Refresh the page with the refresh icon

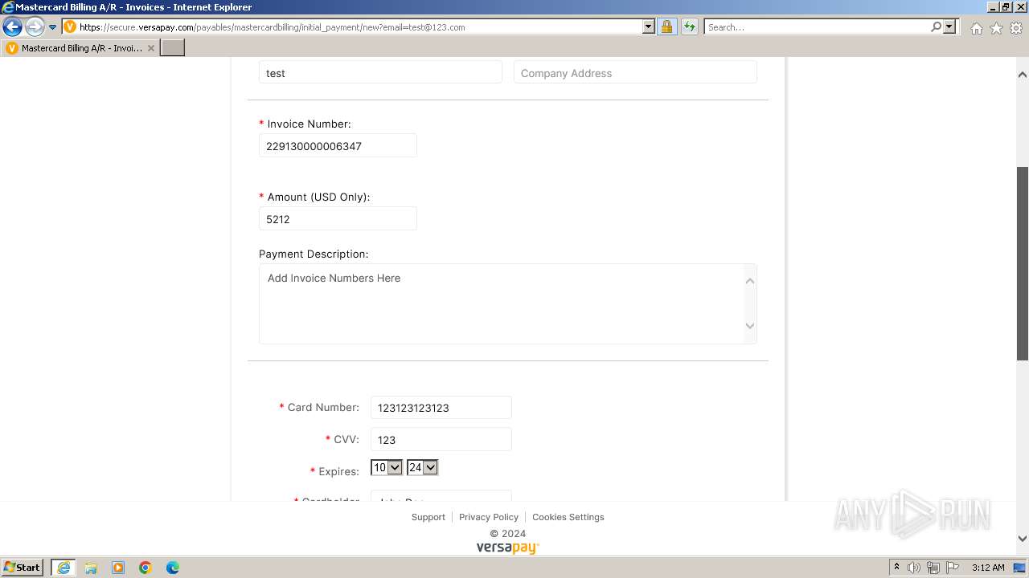click(x=690, y=27)
